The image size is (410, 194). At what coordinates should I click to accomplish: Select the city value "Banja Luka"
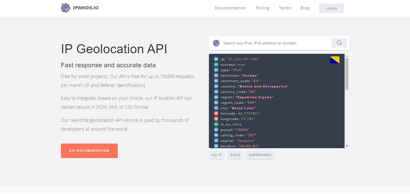[x=243, y=108]
